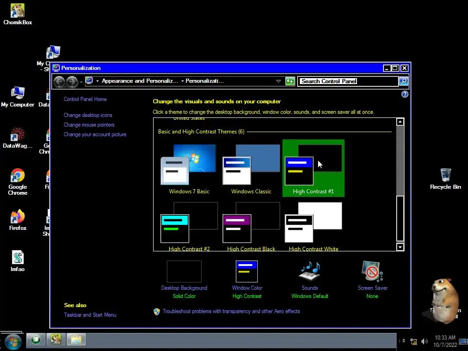Viewport: 468px width, 351px height.
Task: Open recent pages dropdown arrow
Action: [81, 82]
